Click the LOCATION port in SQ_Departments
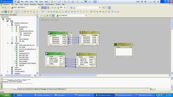 (x=86, y=43)
